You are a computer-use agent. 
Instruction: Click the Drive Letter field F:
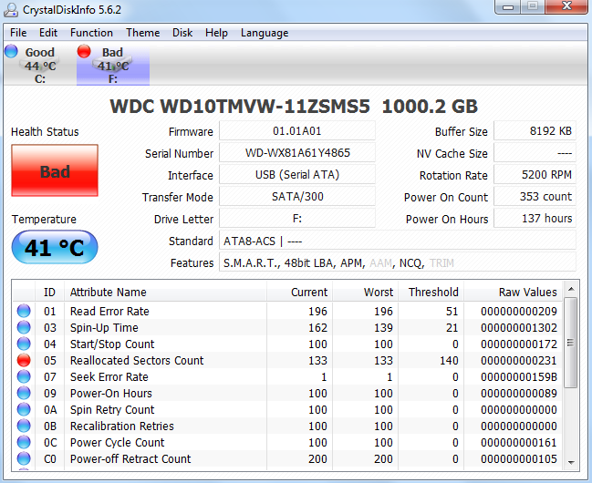coord(297,219)
